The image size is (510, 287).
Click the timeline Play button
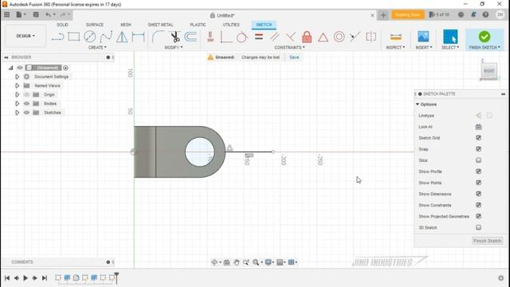(25, 278)
